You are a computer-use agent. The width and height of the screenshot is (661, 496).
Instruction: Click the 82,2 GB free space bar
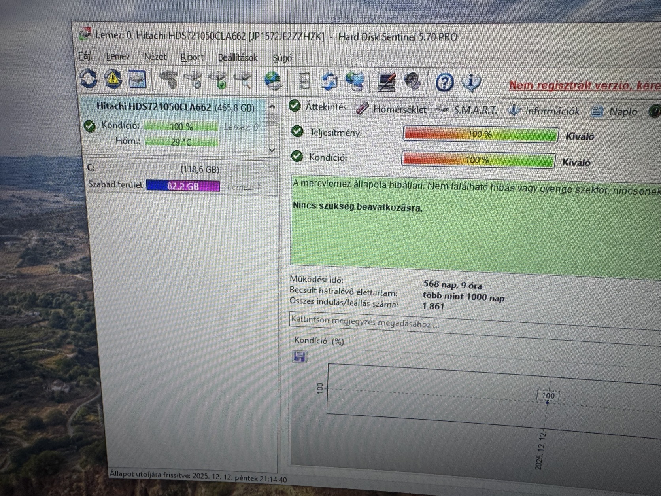pyautogui.click(x=183, y=186)
